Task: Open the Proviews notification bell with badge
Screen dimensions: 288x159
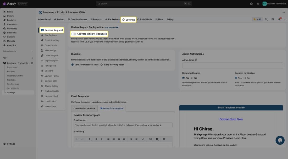Action: click(279, 19)
